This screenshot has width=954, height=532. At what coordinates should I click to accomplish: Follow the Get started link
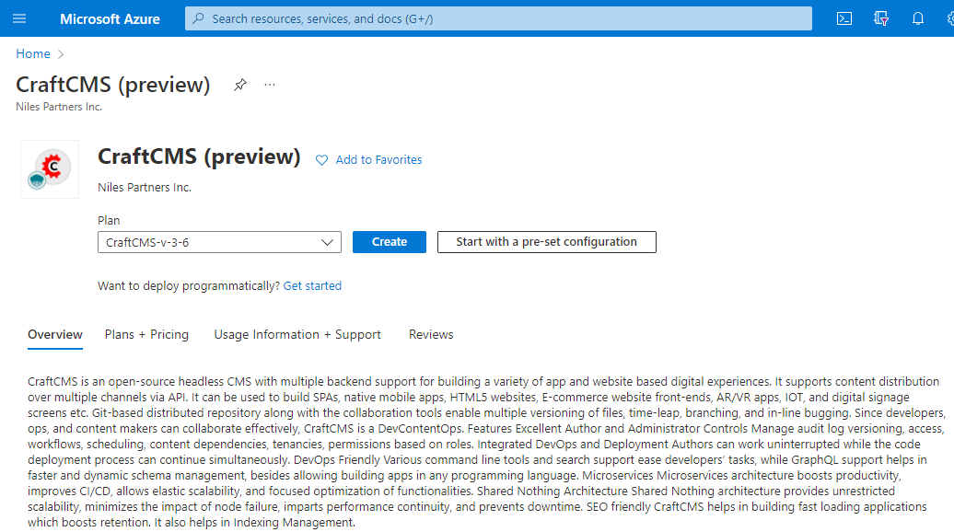312,286
